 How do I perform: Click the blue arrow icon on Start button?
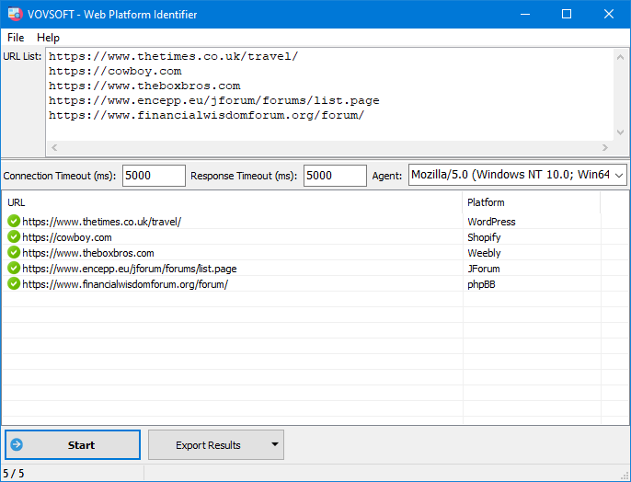pyautogui.click(x=17, y=445)
